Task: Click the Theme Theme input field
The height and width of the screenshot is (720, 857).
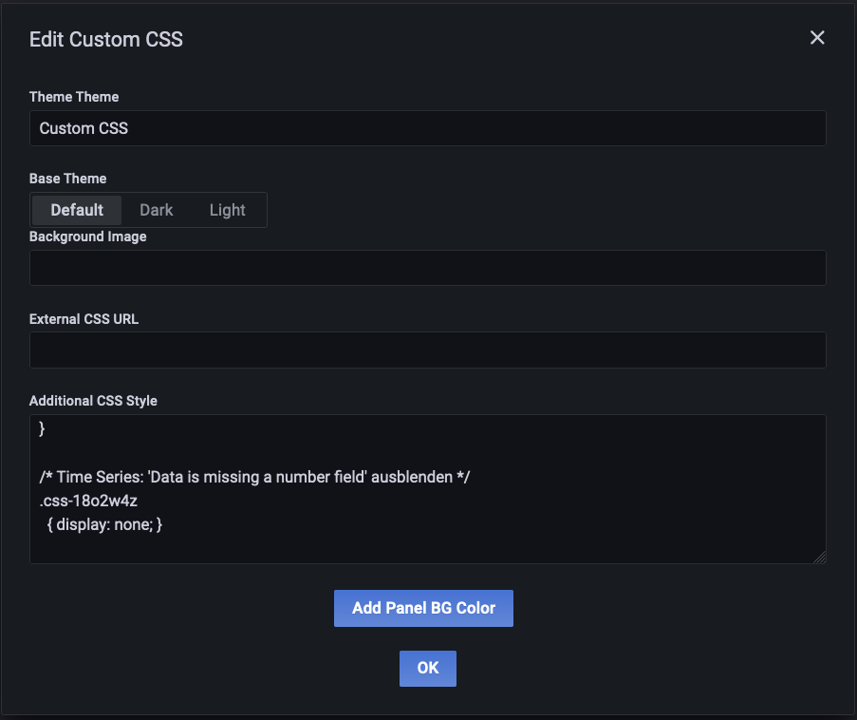Action: pos(427,128)
